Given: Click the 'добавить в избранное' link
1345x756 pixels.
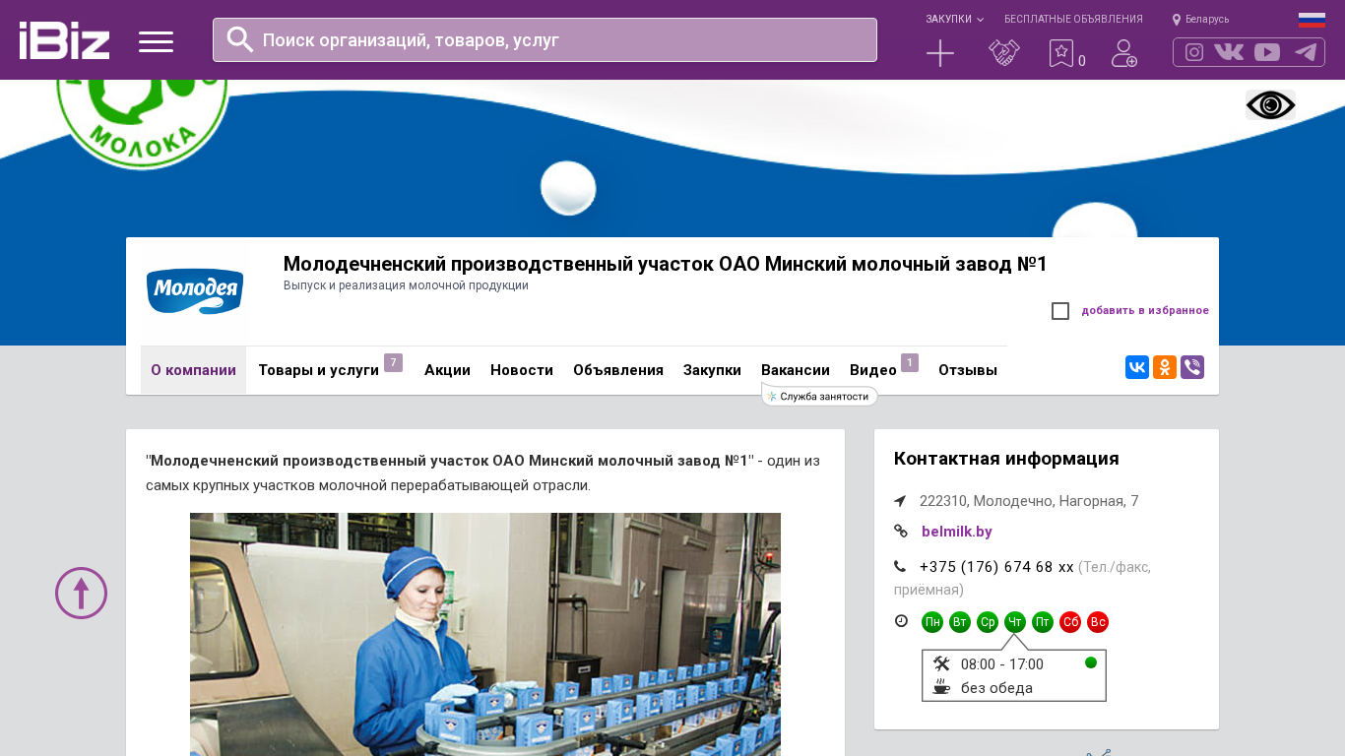Looking at the screenshot, I should (x=1145, y=311).
